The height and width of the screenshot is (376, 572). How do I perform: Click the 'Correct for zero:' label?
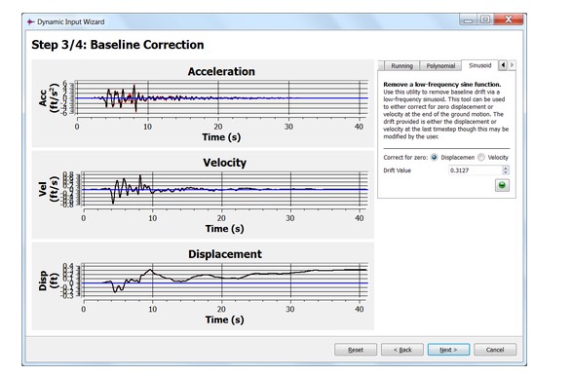(x=405, y=158)
